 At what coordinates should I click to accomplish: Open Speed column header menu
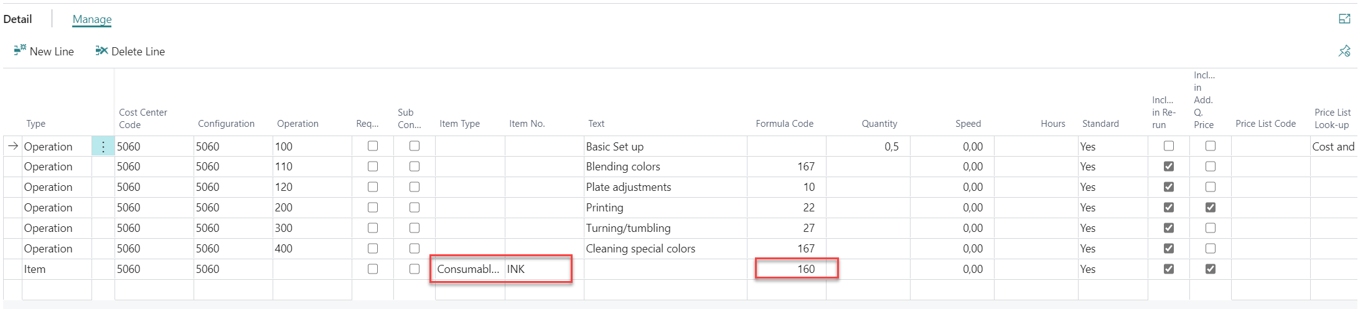(x=968, y=124)
